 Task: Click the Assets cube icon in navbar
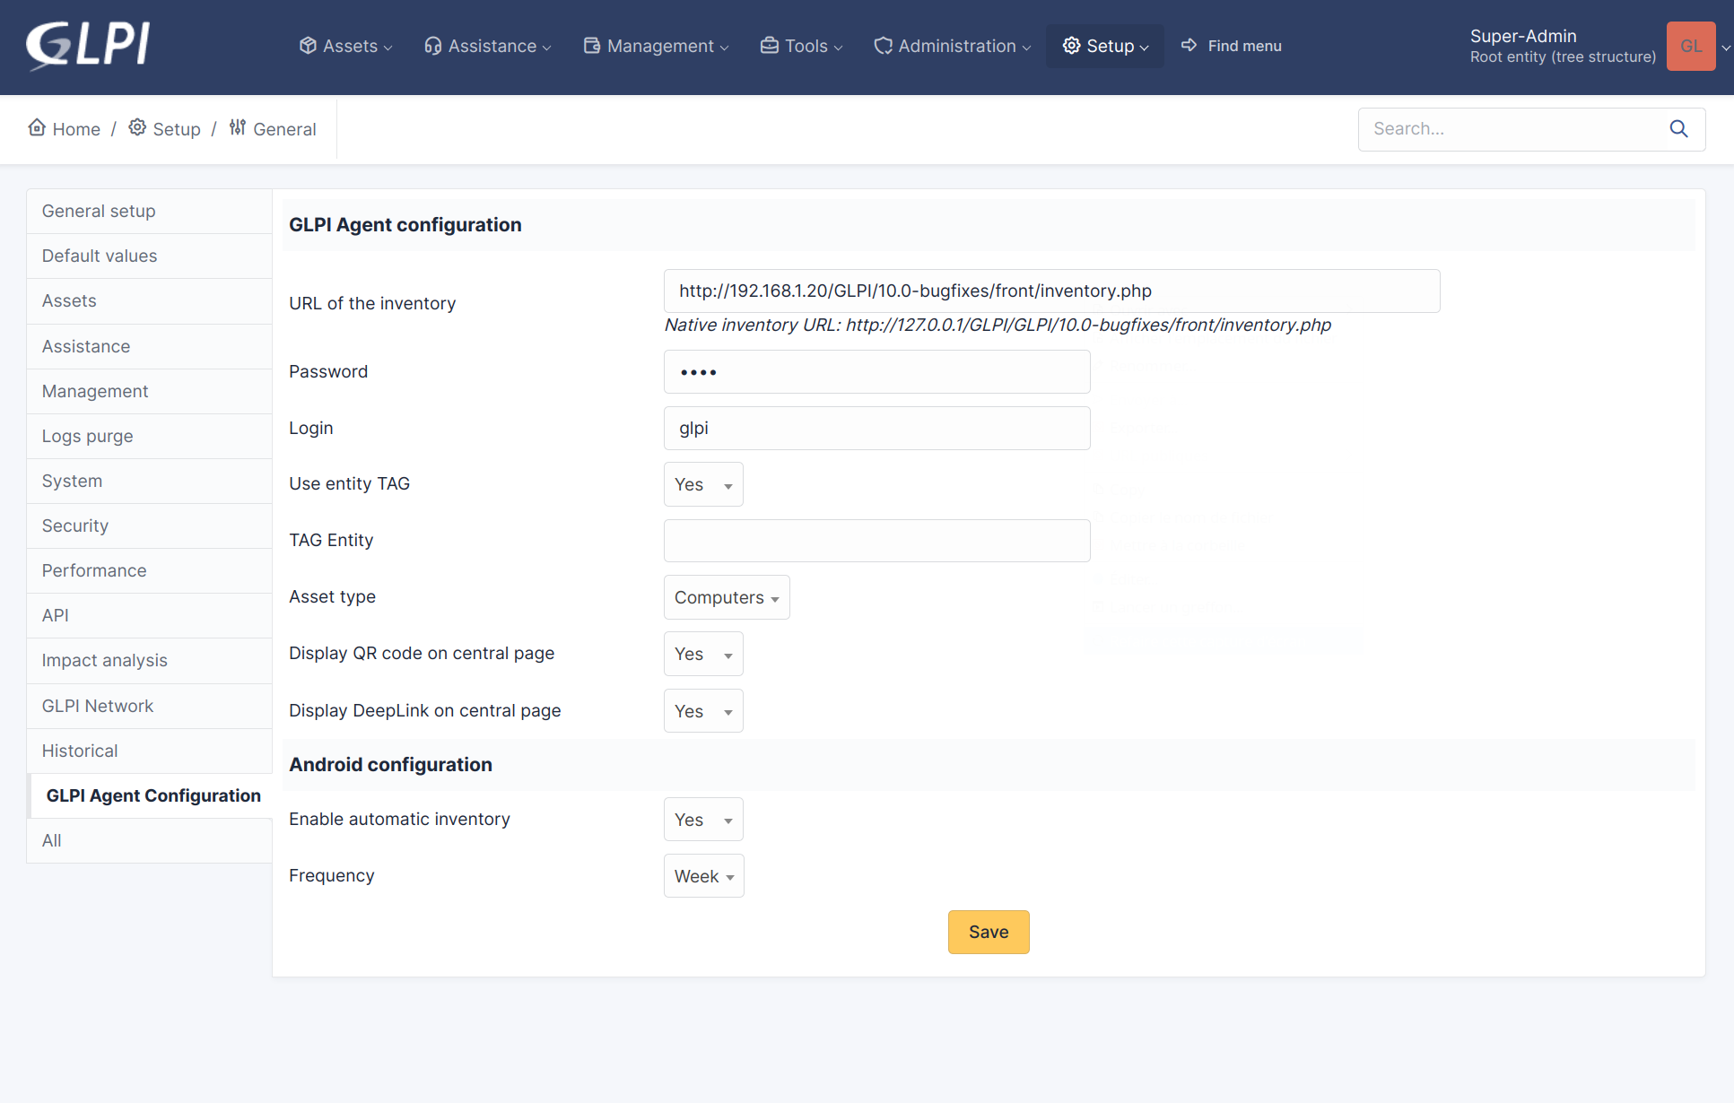(308, 46)
